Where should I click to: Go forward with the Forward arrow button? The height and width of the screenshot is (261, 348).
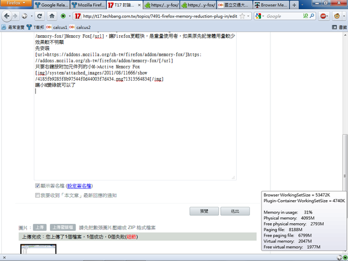15,16
